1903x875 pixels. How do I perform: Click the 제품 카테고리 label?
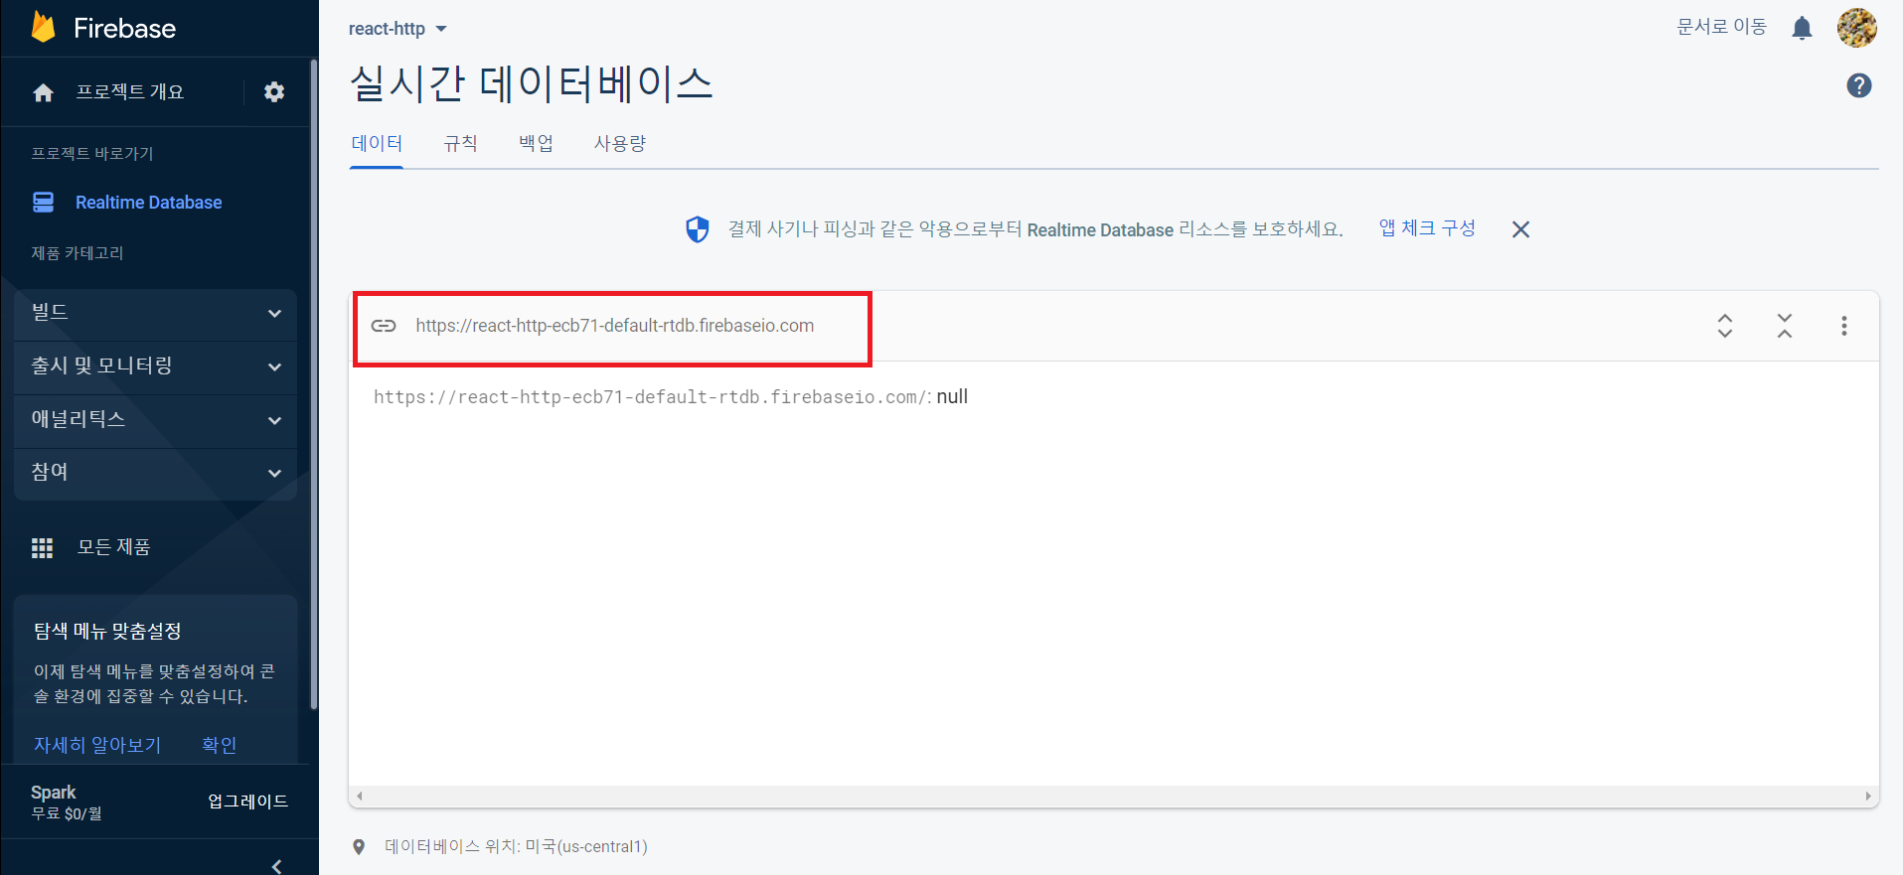78,253
